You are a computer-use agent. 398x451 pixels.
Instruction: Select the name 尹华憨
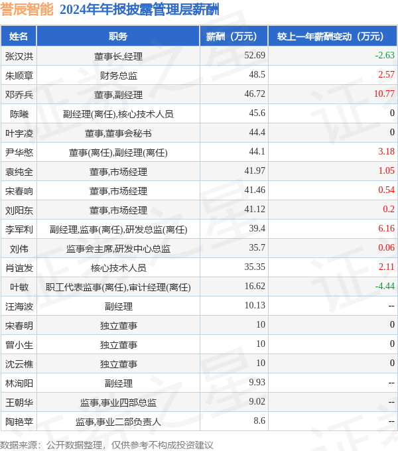[x=19, y=153]
